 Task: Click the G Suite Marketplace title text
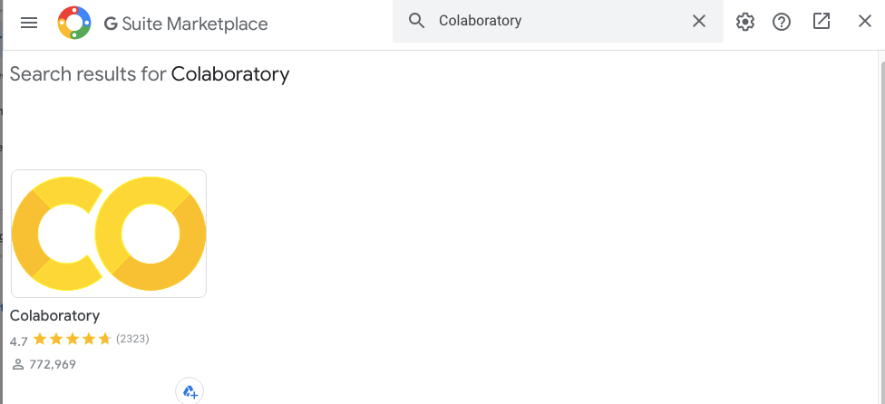[x=186, y=24]
